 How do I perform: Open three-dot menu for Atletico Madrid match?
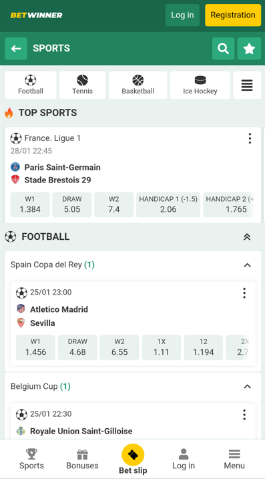pyautogui.click(x=244, y=293)
